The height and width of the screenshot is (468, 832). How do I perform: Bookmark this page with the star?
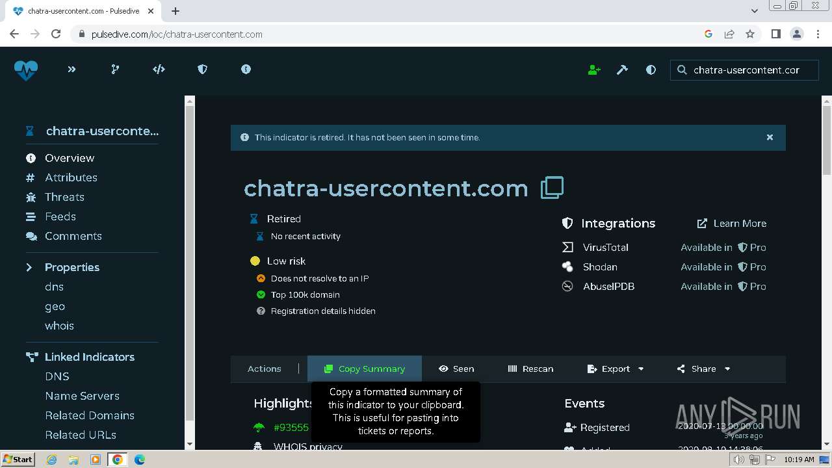[x=750, y=34]
